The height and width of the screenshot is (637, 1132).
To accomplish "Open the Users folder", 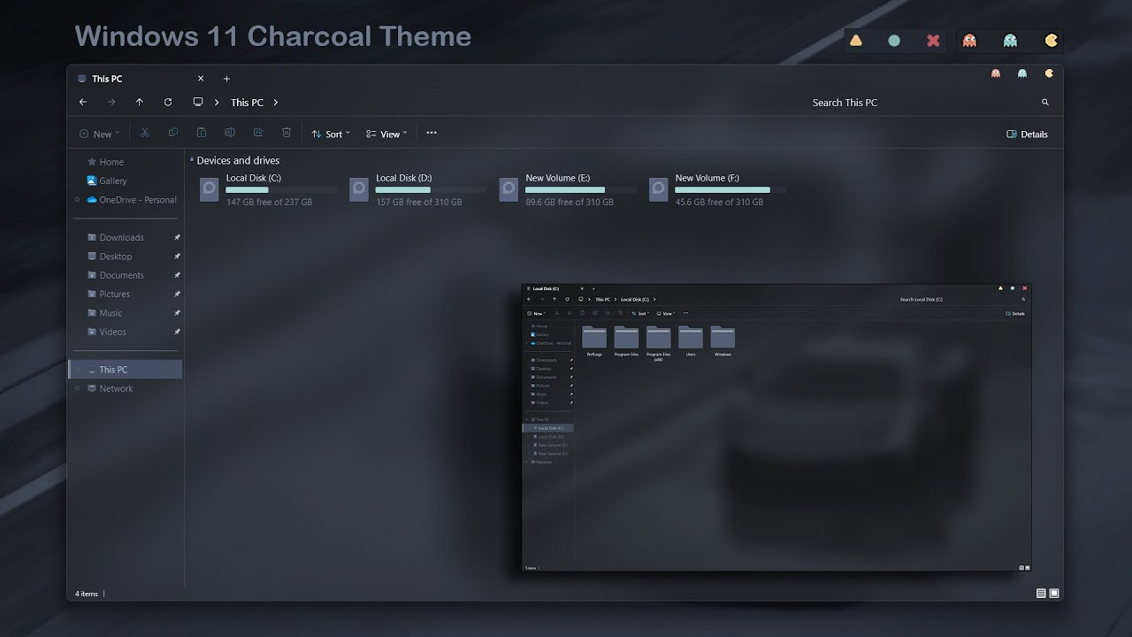I will pos(691,342).
